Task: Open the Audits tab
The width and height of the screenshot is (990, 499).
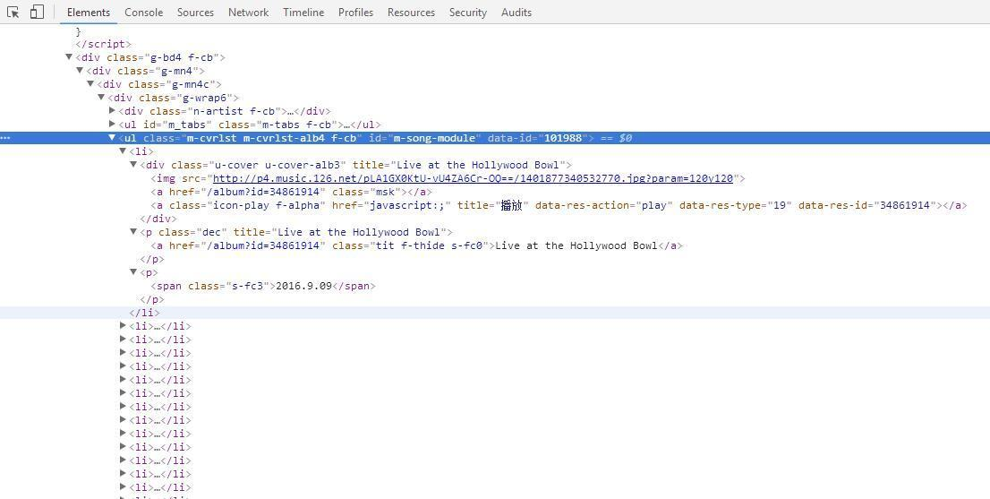Action: point(516,12)
